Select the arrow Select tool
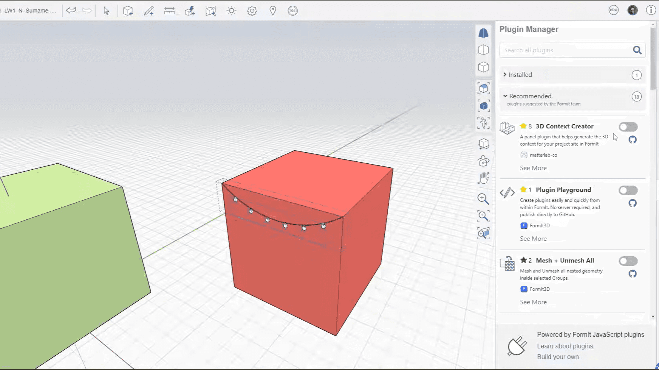This screenshot has width=659, height=370. coord(106,11)
